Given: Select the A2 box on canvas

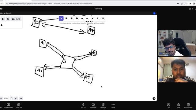Looking at the screenshot, I should pyautogui.click(x=94, y=53).
